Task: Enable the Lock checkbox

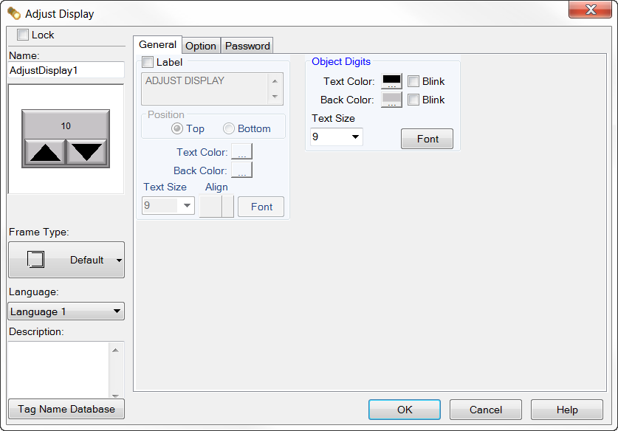Action: (x=23, y=35)
